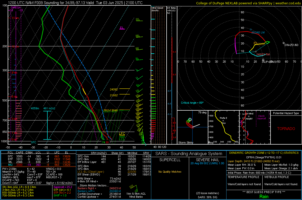Viewport: 302px width, 200px height.
Task: Click the SRH (m2/s2) column header
Action: (99, 153)
